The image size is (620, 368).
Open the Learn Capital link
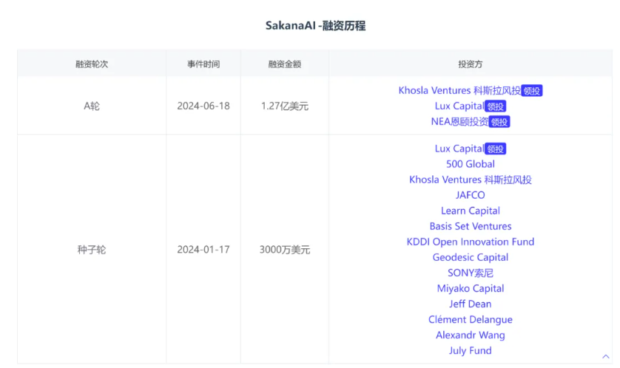tap(471, 211)
